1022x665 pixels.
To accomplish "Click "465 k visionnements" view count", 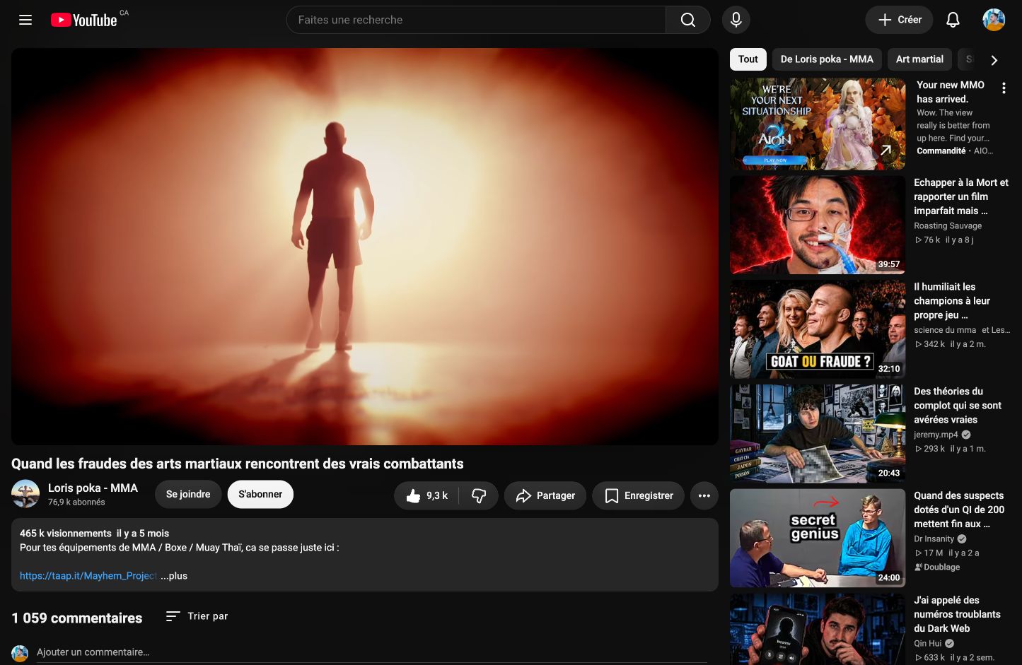I will point(66,534).
